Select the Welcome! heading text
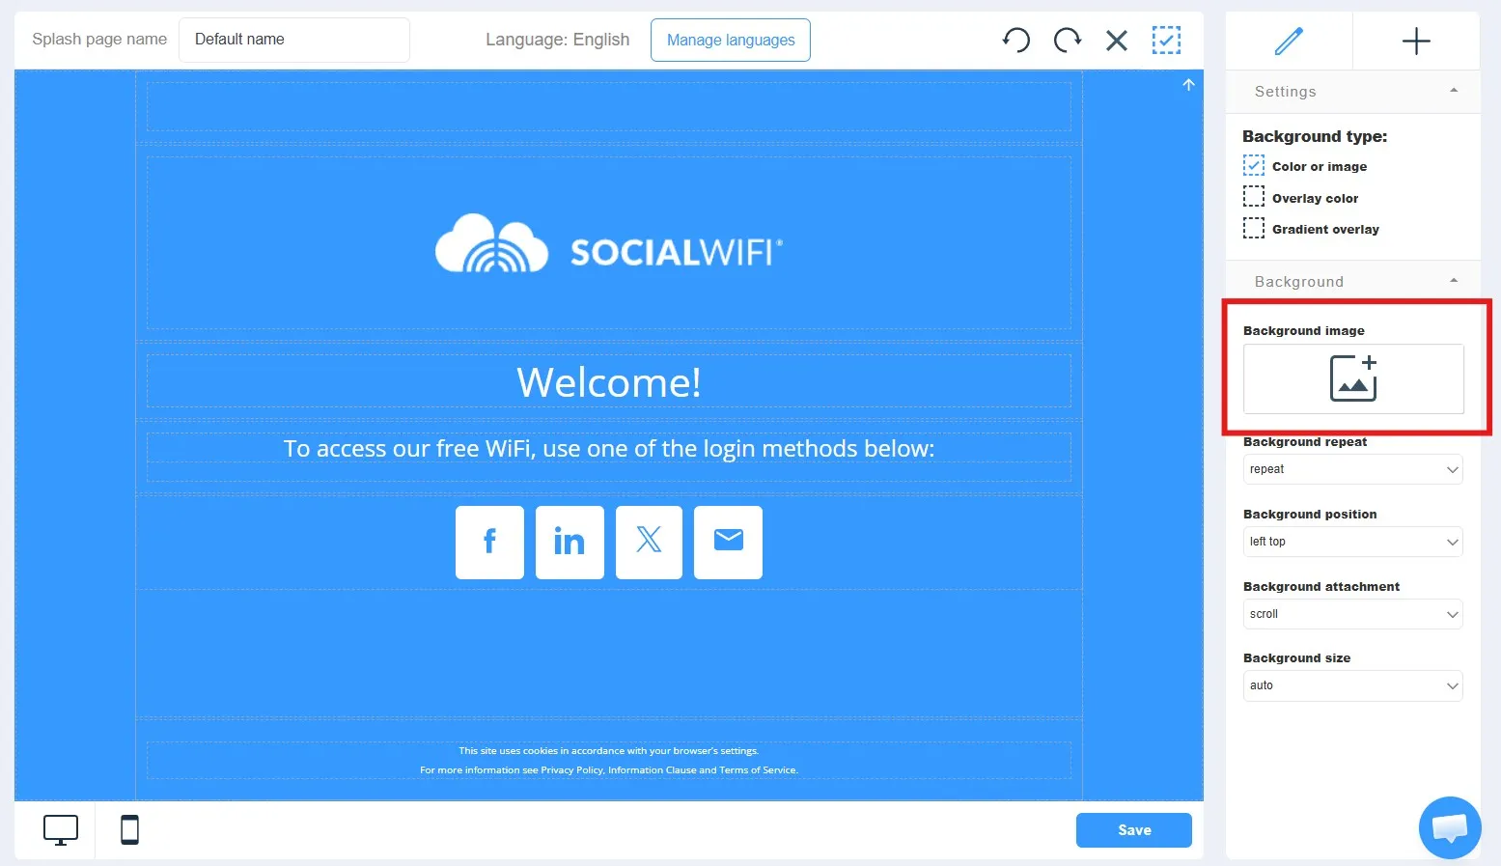The width and height of the screenshot is (1501, 866). 609,382
